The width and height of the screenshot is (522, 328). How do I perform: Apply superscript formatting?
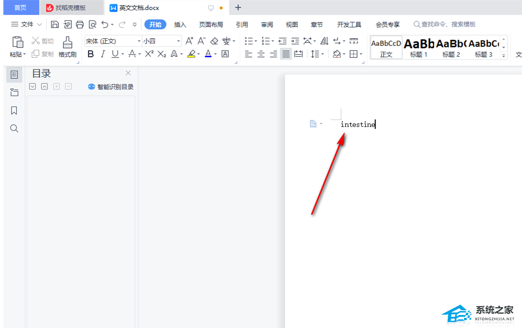149,54
